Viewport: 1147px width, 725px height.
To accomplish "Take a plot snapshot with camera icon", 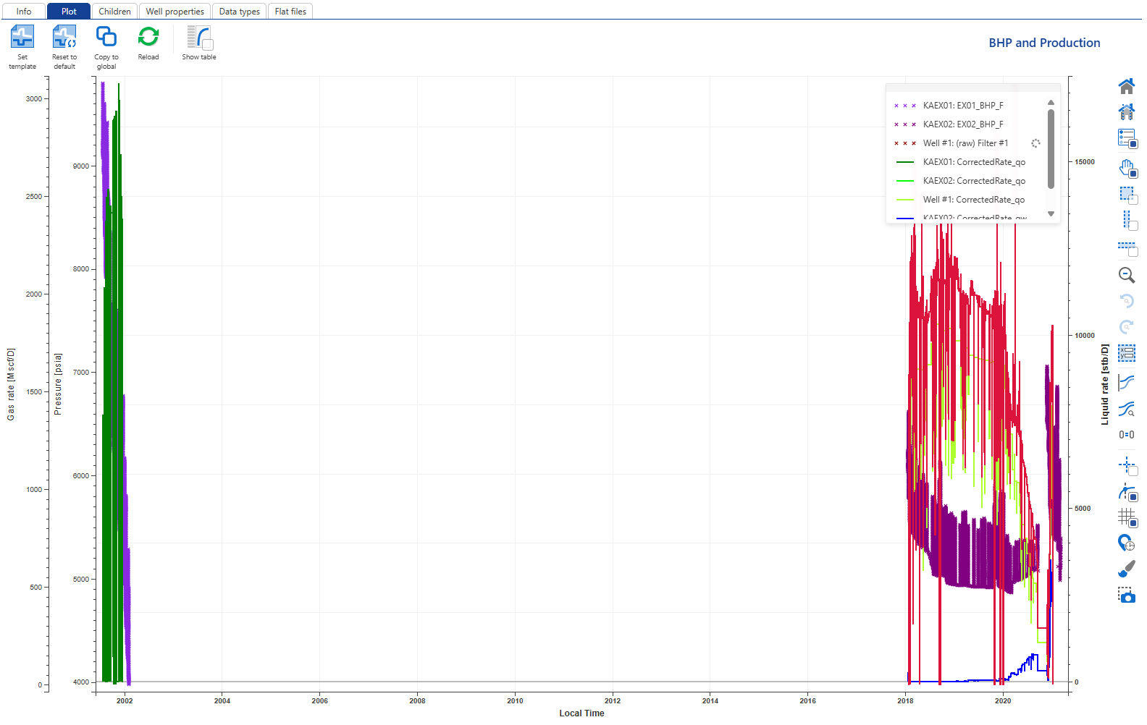I will tap(1126, 595).
